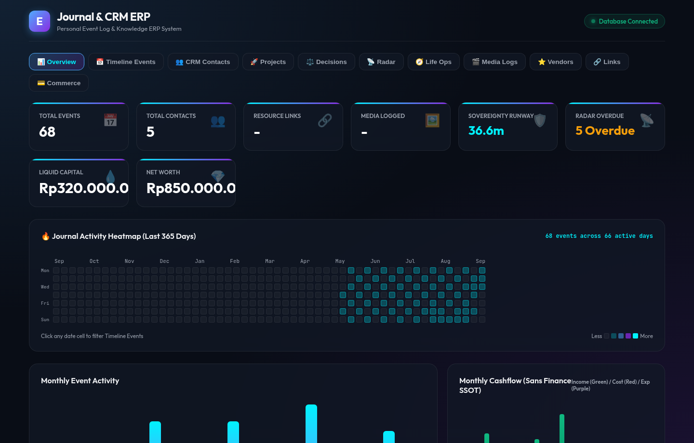Click the chain link icon on Resource Links card
Viewport: 694px width, 443px height.
(325, 120)
